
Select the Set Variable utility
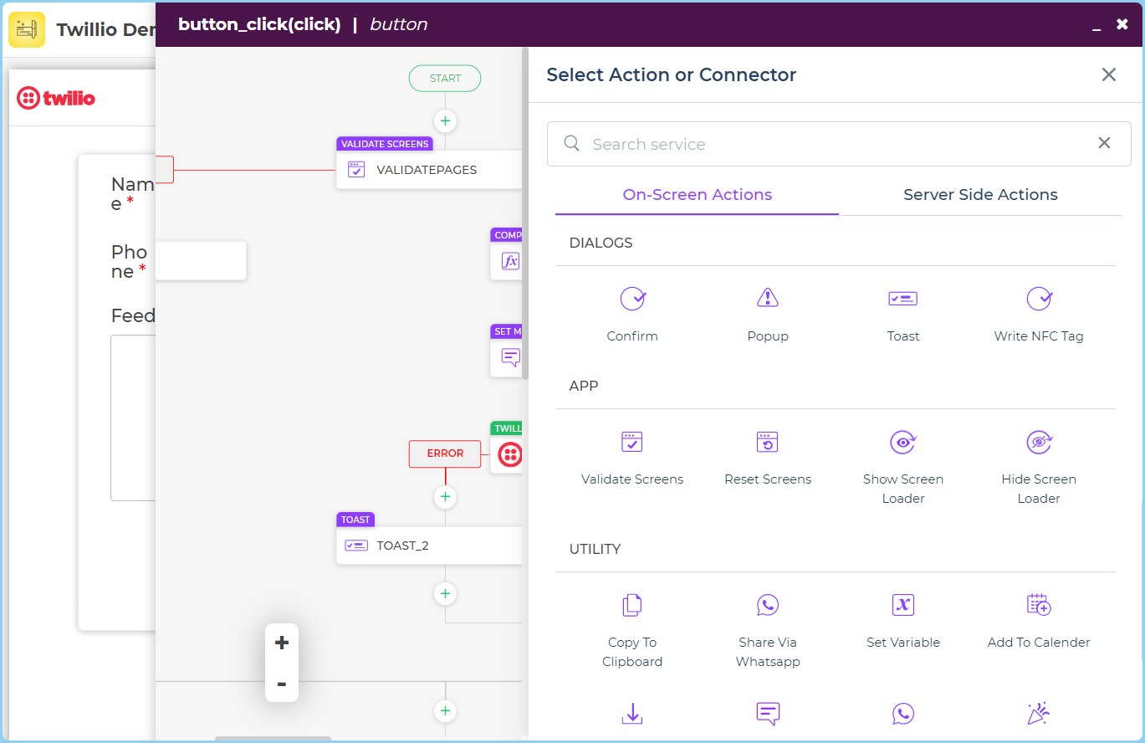902,619
